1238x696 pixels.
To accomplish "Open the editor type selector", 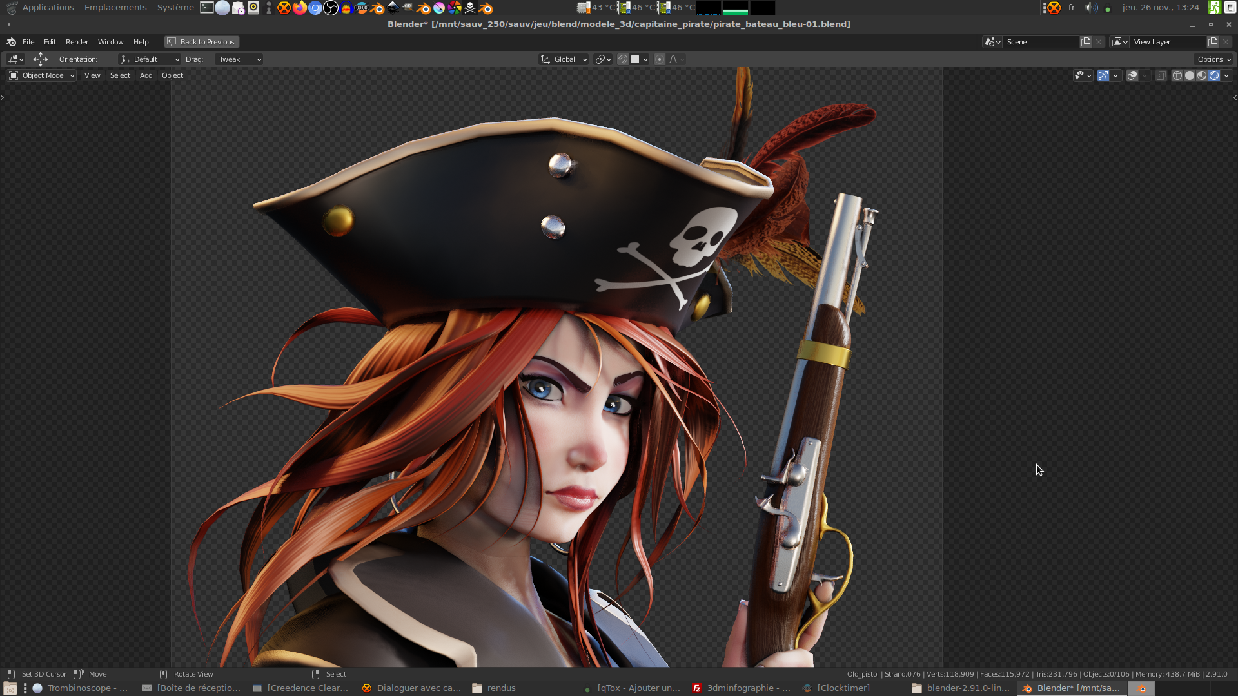I will pyautogui.click(x=15, y=59).
